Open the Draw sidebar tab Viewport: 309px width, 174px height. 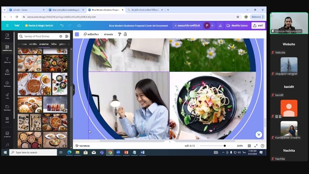click(7, 96)
